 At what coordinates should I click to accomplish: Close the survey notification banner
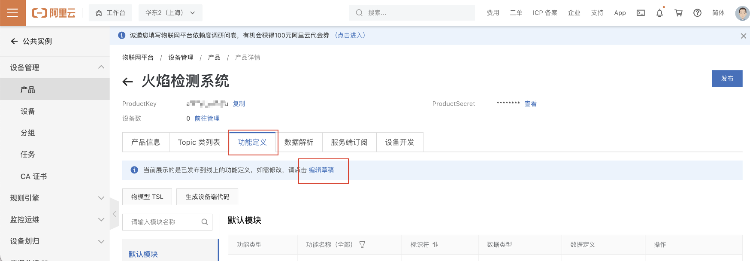point(744,36)
